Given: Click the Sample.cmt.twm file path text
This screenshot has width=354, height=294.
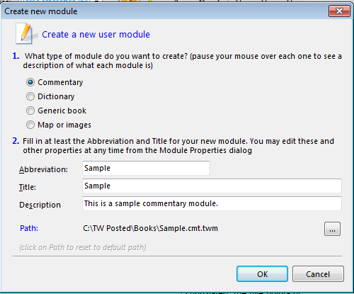Looking at the screenshot, I should [x=150, y=228].
